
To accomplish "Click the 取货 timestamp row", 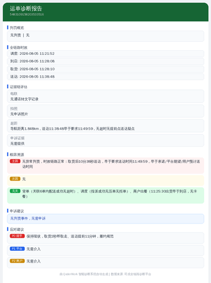I will coord(105,69).
